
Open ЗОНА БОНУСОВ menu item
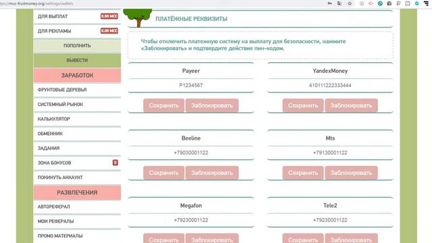pos(77,163)
